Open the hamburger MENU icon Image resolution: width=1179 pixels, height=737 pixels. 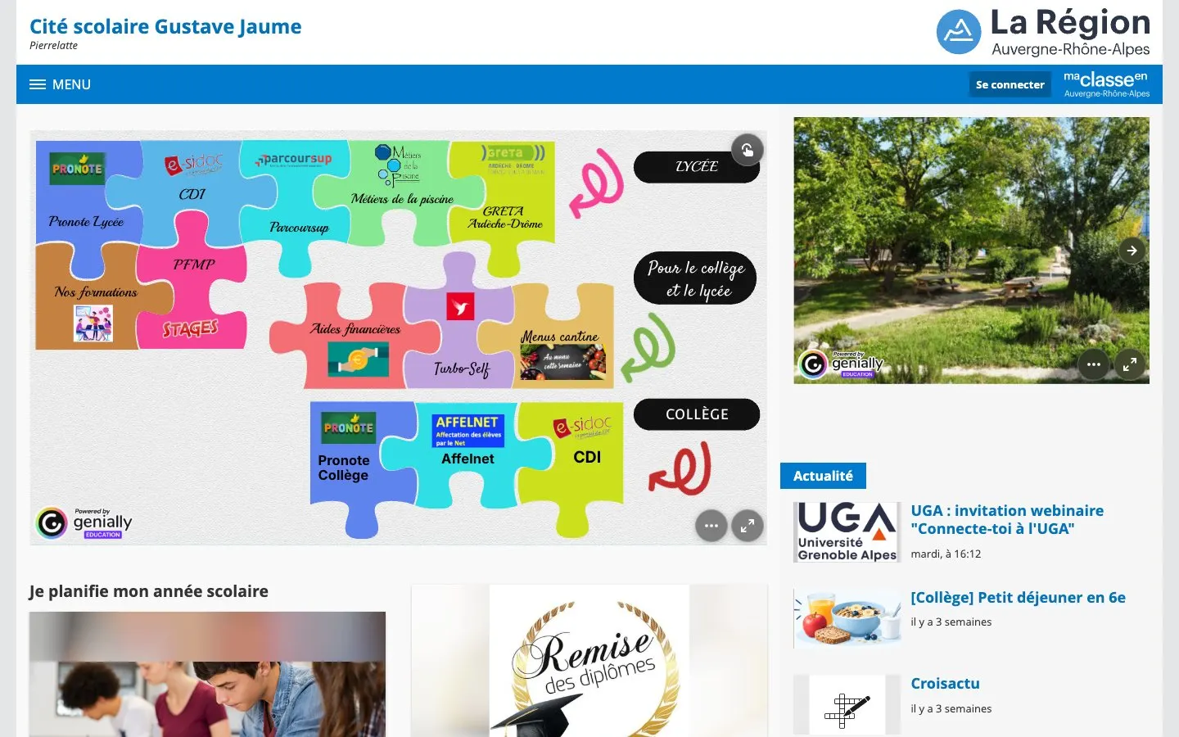tap(38, 84)
